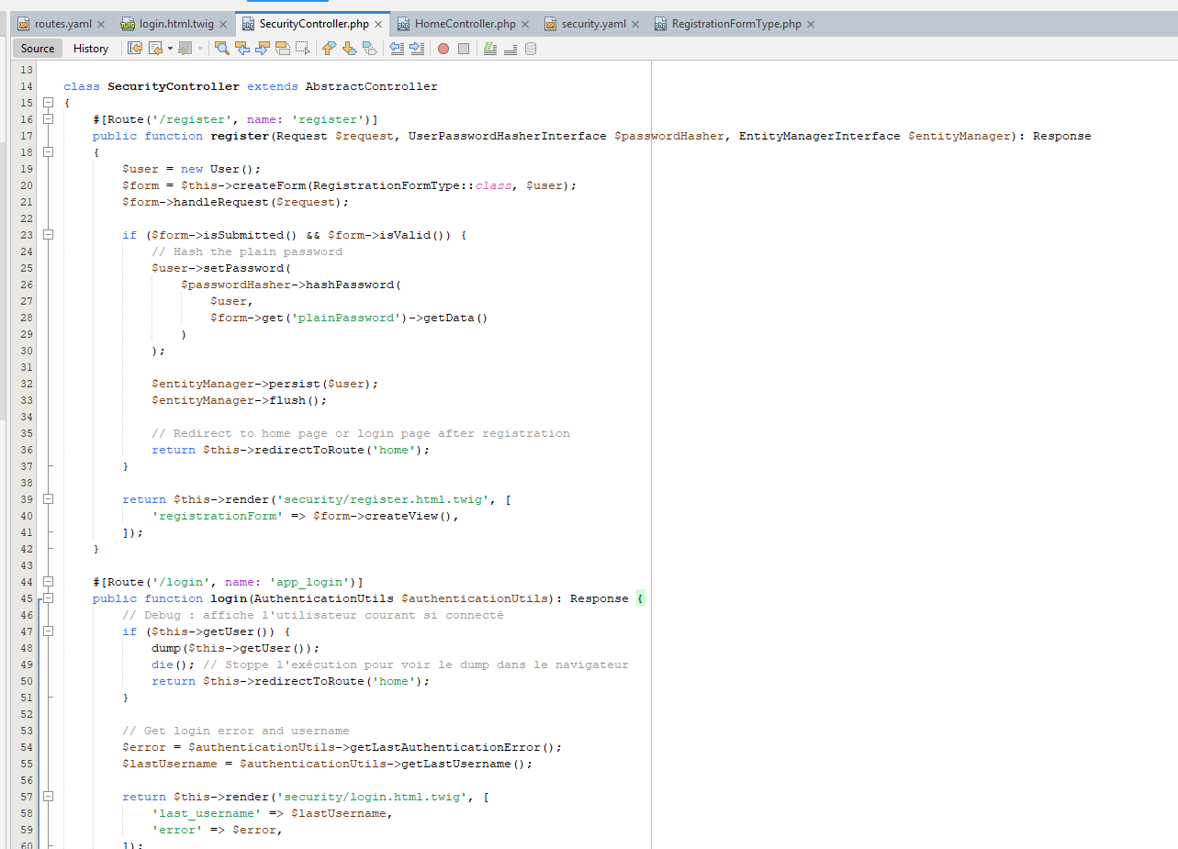This screenshot has height=849, width=1178.
Task: Collapse the render array fold at line 39
Action: pyautogui.click(x=49, y=499)
